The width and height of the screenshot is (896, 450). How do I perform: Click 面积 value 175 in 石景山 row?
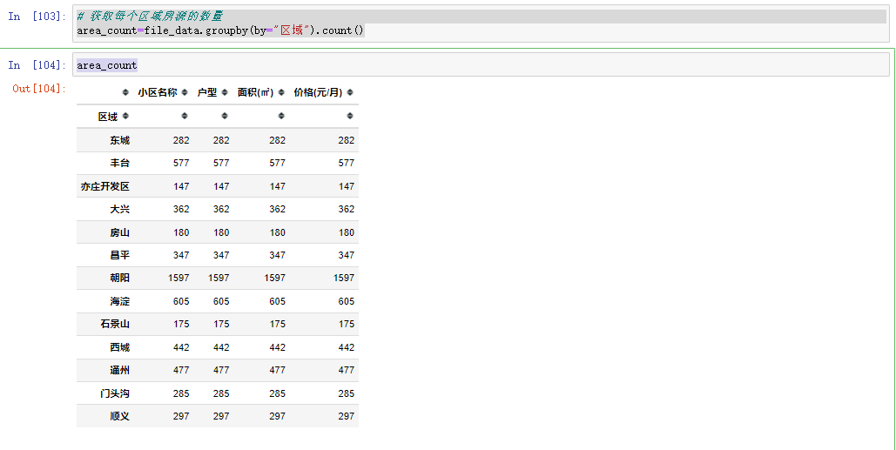pyautogui.click(x=278, y=324)
